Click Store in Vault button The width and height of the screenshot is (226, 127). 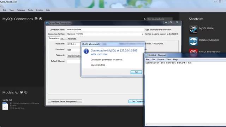(74, 56)
